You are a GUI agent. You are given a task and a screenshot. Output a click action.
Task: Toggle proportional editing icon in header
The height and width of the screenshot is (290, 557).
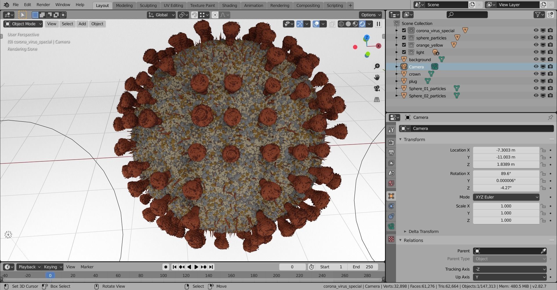215,15
